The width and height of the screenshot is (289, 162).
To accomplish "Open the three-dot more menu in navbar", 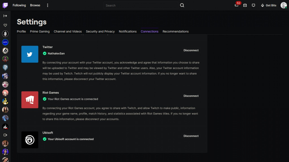I will click(x=47, y=5).
